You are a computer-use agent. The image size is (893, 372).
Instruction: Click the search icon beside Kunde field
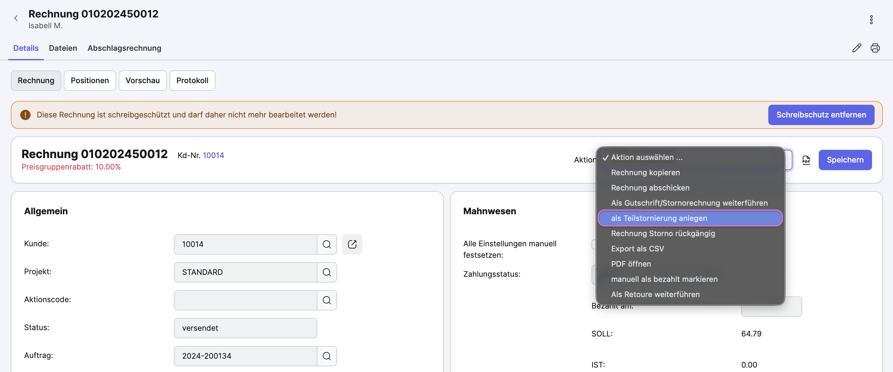point(327,244)
